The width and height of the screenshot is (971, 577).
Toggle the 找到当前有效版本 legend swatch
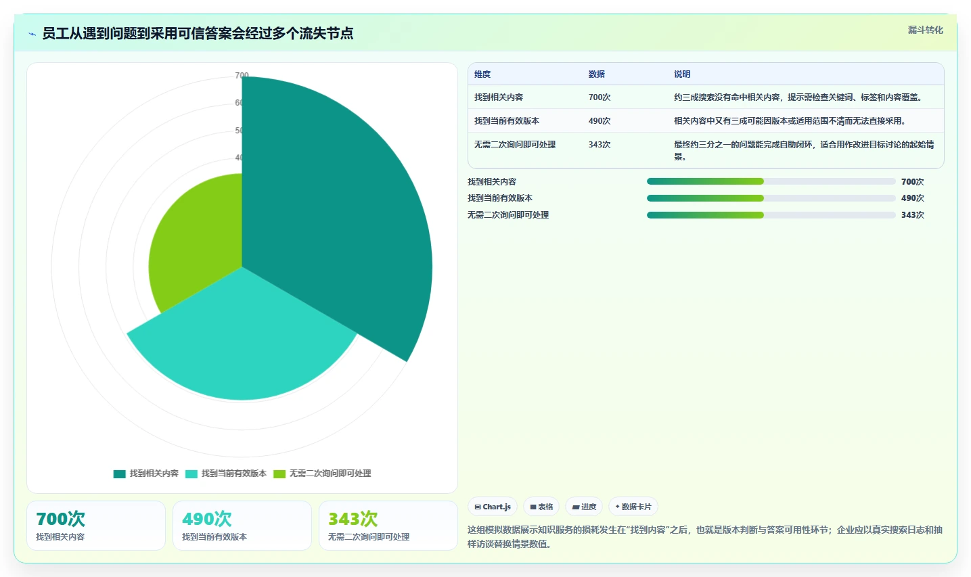[191, 474]
